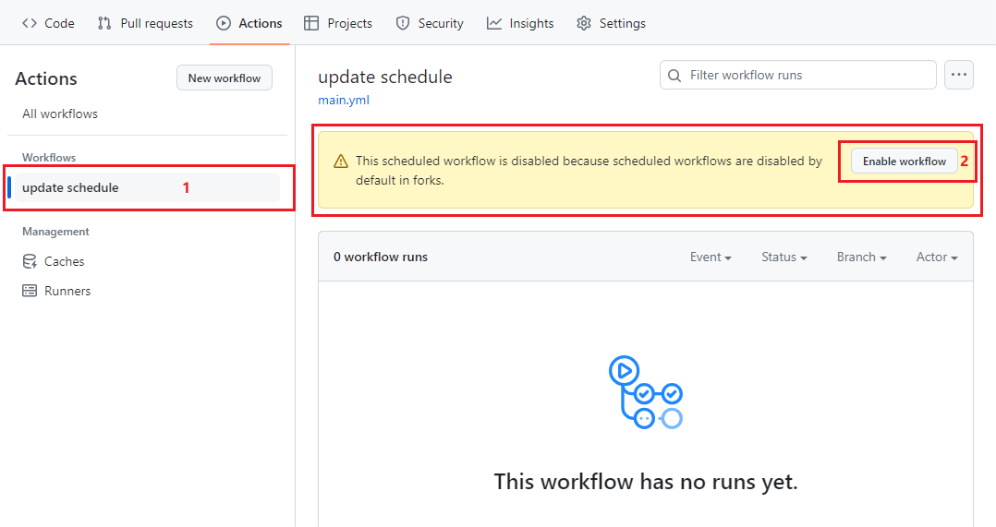This screenshot has height=527, width=996.
Task: Open the three-dot options menu
Action: 959,75
